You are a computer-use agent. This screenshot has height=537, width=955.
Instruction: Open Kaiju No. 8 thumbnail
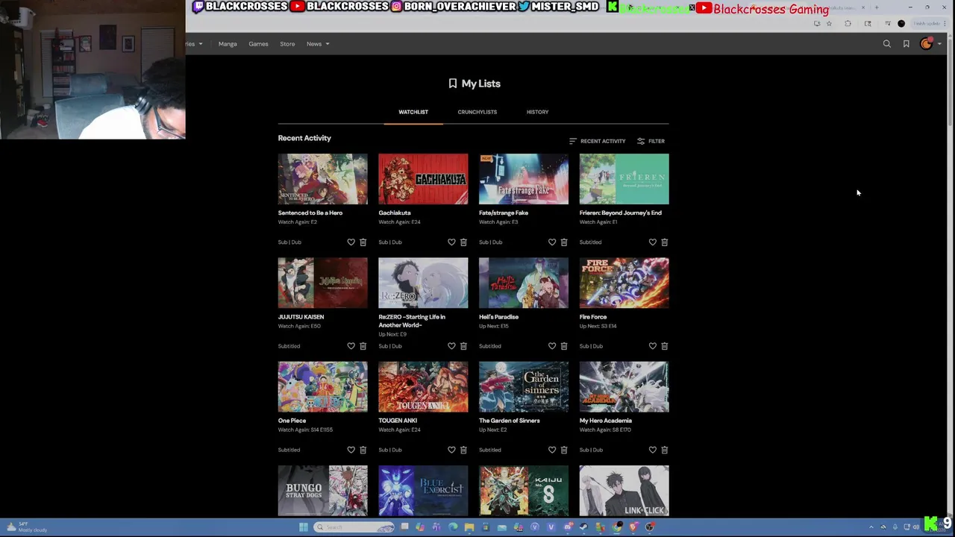tap(524, 491)
